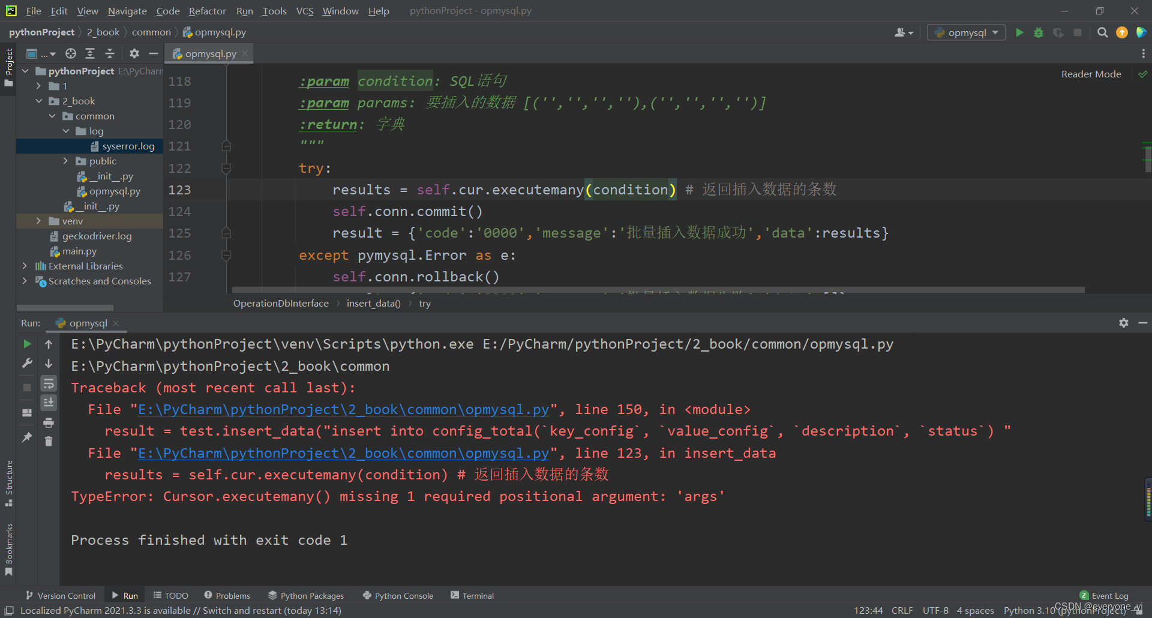Viewport: 1152px width, 618px height.
Task: Open the Refactor menu
Action: point(207,11)
